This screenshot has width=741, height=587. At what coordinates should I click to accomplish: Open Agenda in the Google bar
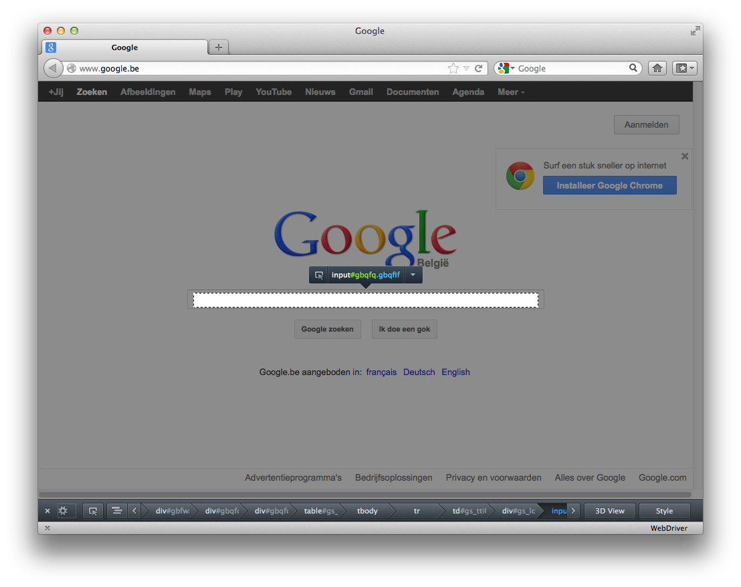pyautogui.click(x=468, y=92)
